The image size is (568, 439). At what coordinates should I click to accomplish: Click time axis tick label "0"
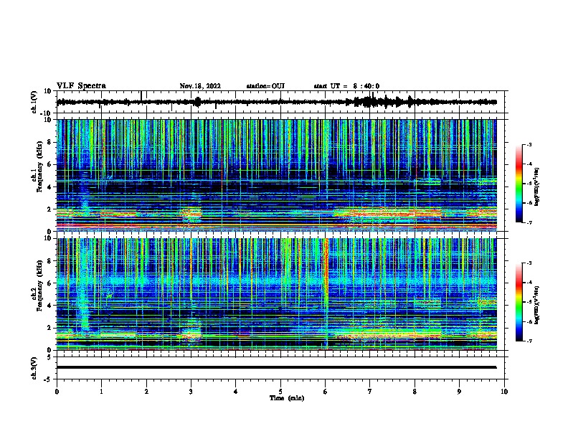[57, 392]
